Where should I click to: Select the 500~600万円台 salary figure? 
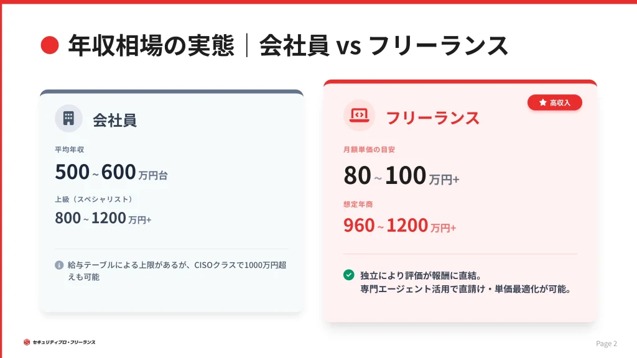coord(111,172)
